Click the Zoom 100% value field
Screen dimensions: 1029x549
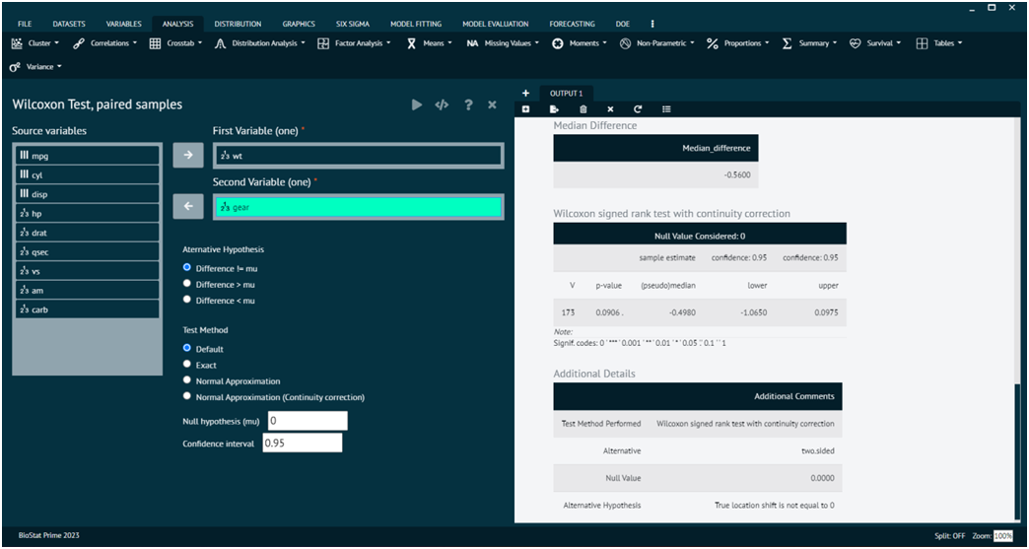(x=1002, y=535)
